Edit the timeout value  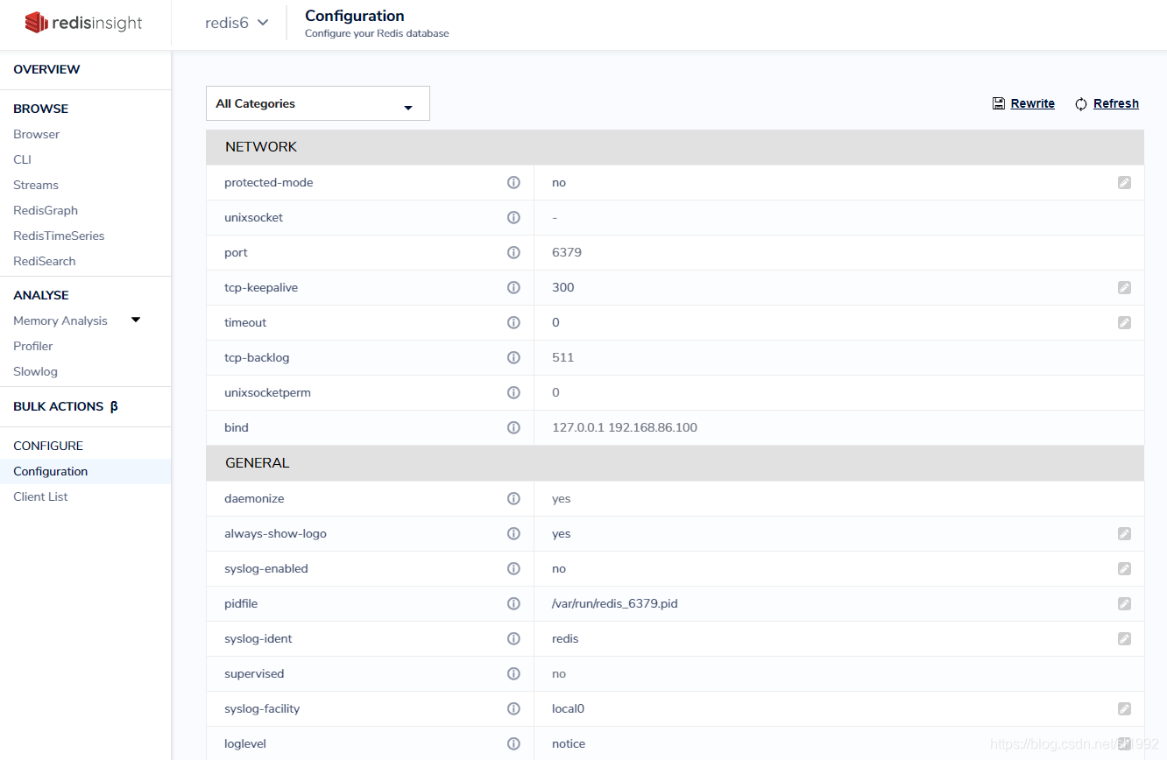[x=1124, y=322]
